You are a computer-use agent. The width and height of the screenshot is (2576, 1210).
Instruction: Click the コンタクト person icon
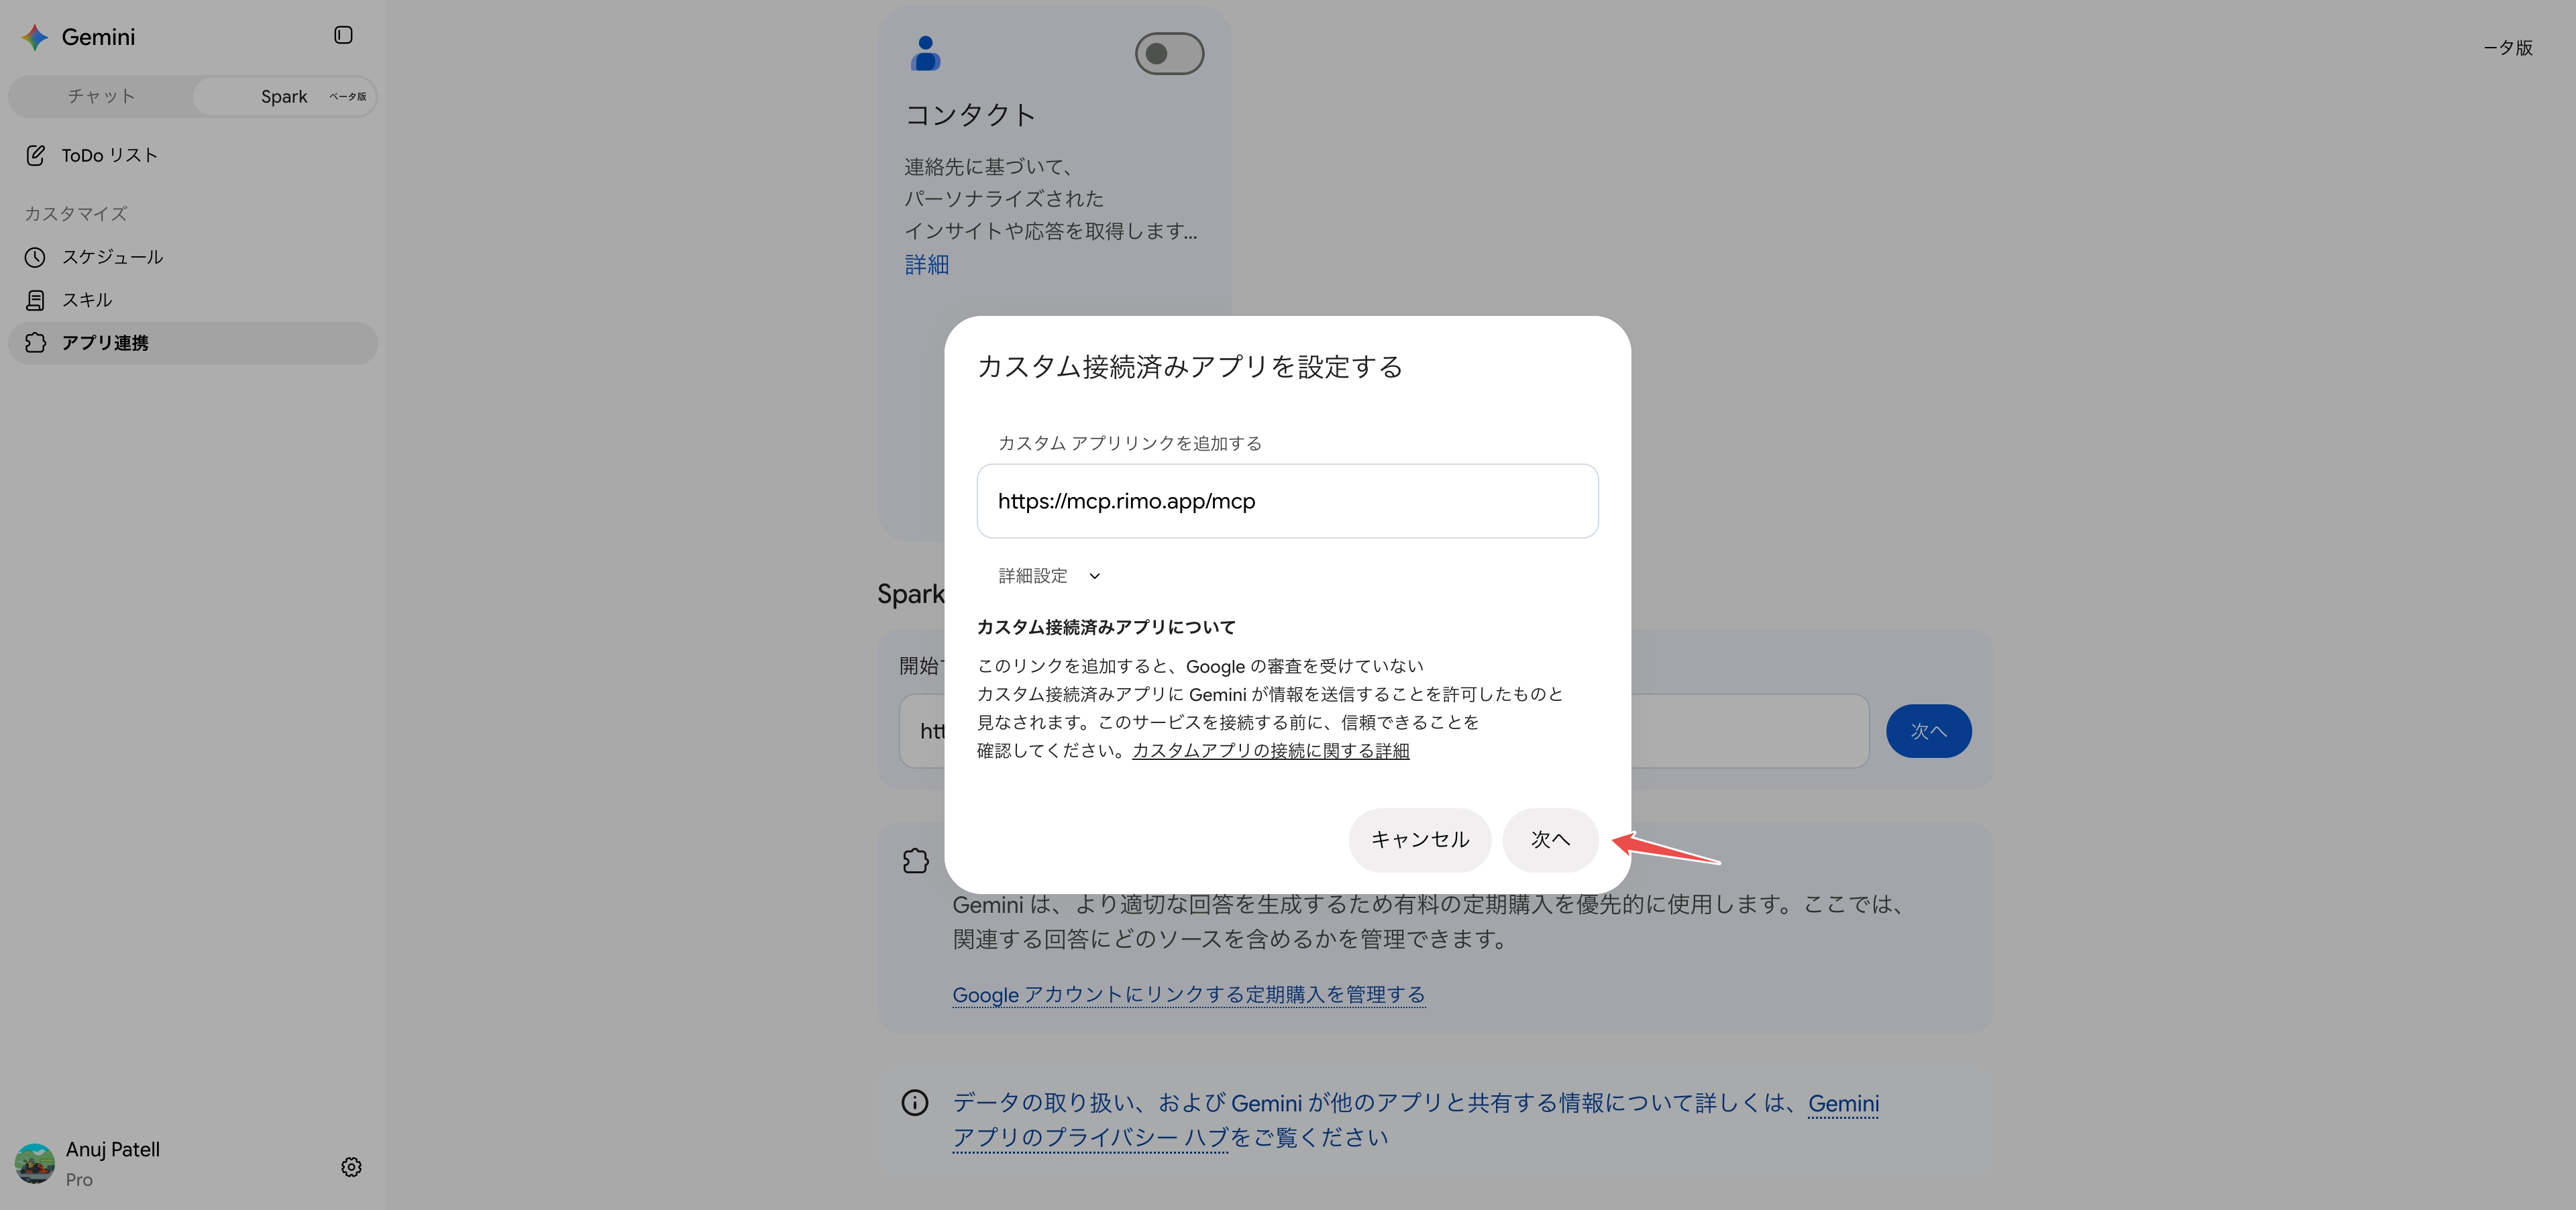926,54
